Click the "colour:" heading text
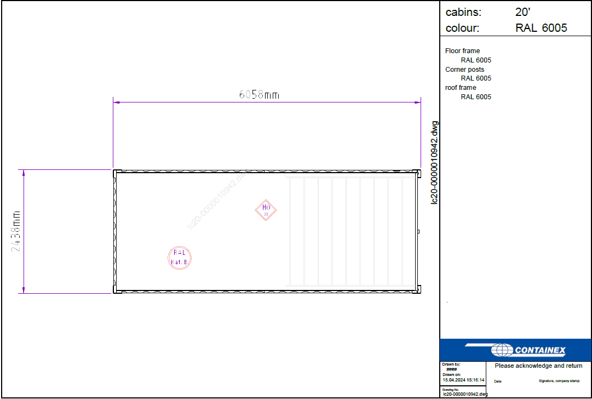The width and height of the screenshot is (592, 399). (x=463, y=29)
